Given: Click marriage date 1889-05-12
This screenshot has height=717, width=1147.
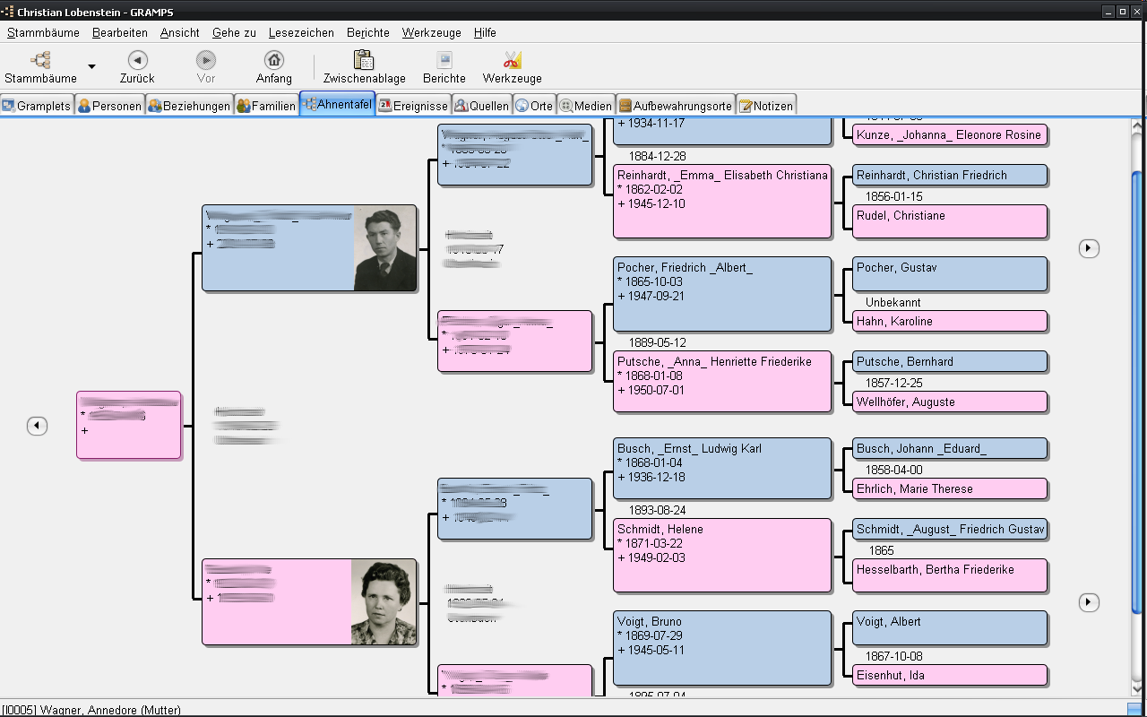Looking at the screenshot, I should [657, 342].
